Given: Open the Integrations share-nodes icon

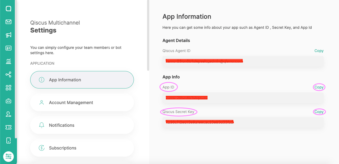Looking at the screenshot, I should [x=8, y=74].
